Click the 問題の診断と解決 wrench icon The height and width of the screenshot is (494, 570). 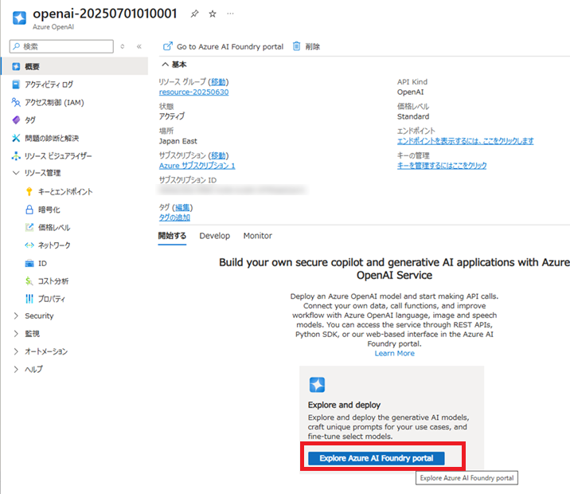coord(16,138)
